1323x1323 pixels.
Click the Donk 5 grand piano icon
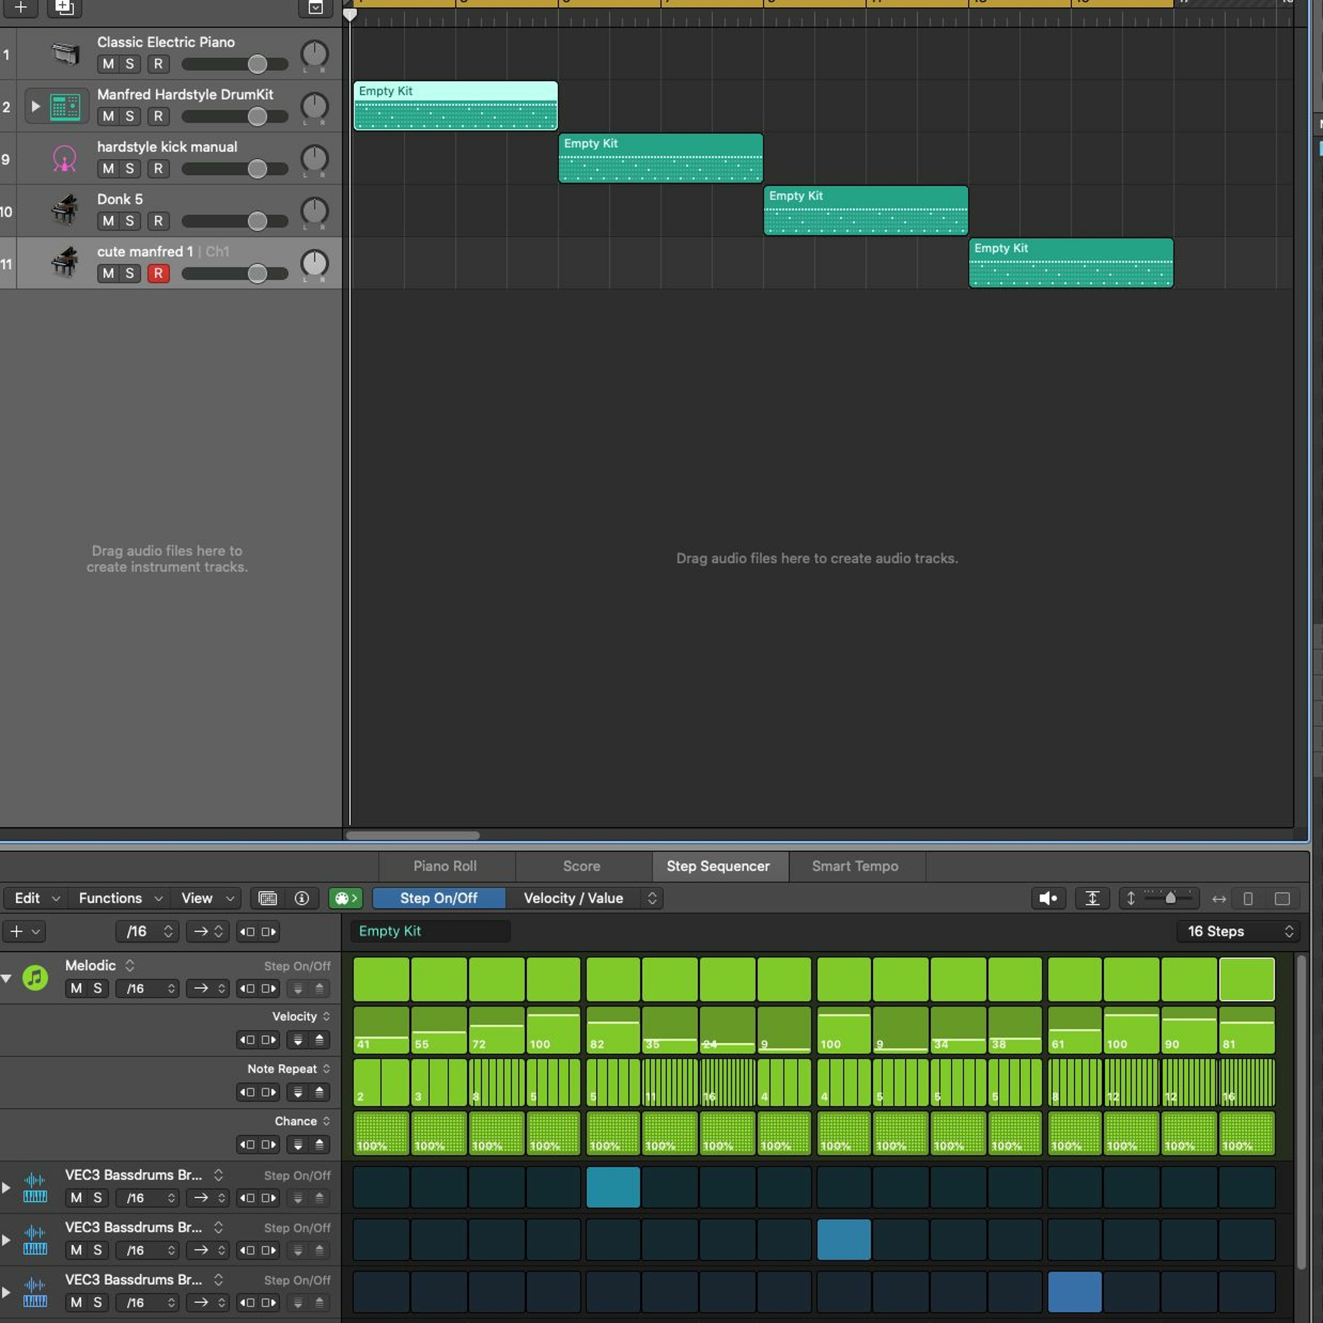(65, 211)
